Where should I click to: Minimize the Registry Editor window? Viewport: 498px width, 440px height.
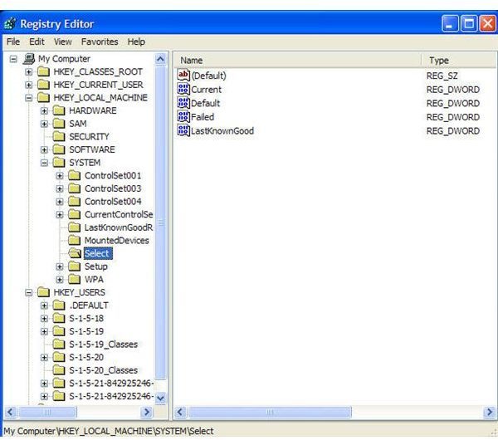(x=450, y=24)
